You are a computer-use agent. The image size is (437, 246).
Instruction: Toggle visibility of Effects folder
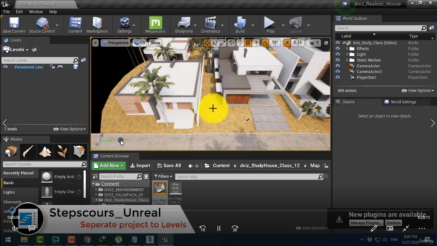[x=337, y=49]
